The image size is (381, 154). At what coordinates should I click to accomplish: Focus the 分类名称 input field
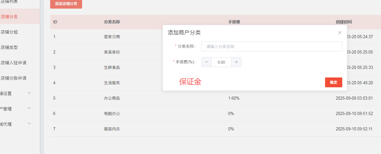(272, 46)
